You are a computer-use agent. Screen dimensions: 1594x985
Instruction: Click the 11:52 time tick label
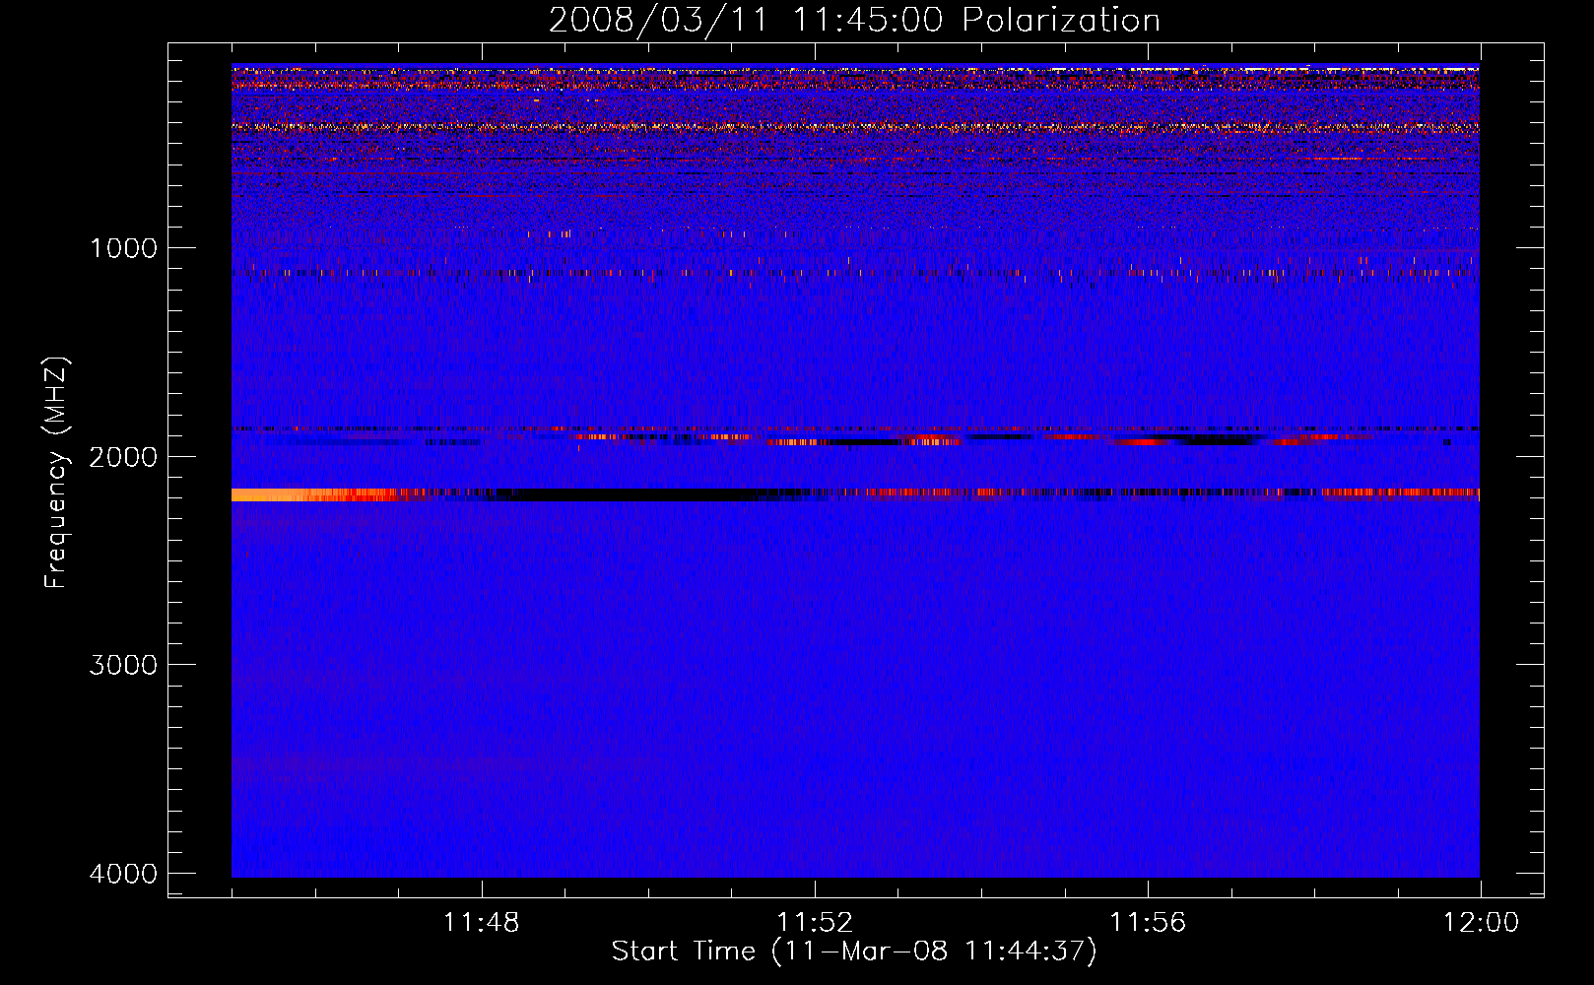[x=815, y=923]
